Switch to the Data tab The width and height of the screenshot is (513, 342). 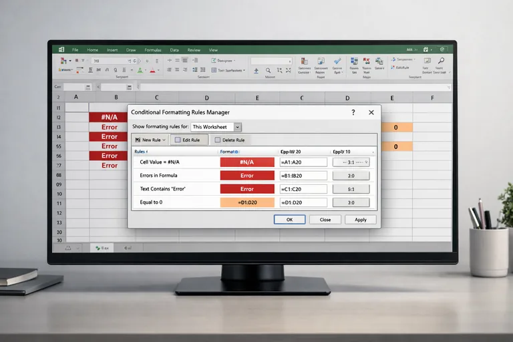(174, 49)
